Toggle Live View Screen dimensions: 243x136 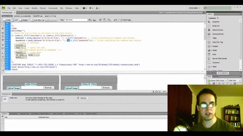36,20
